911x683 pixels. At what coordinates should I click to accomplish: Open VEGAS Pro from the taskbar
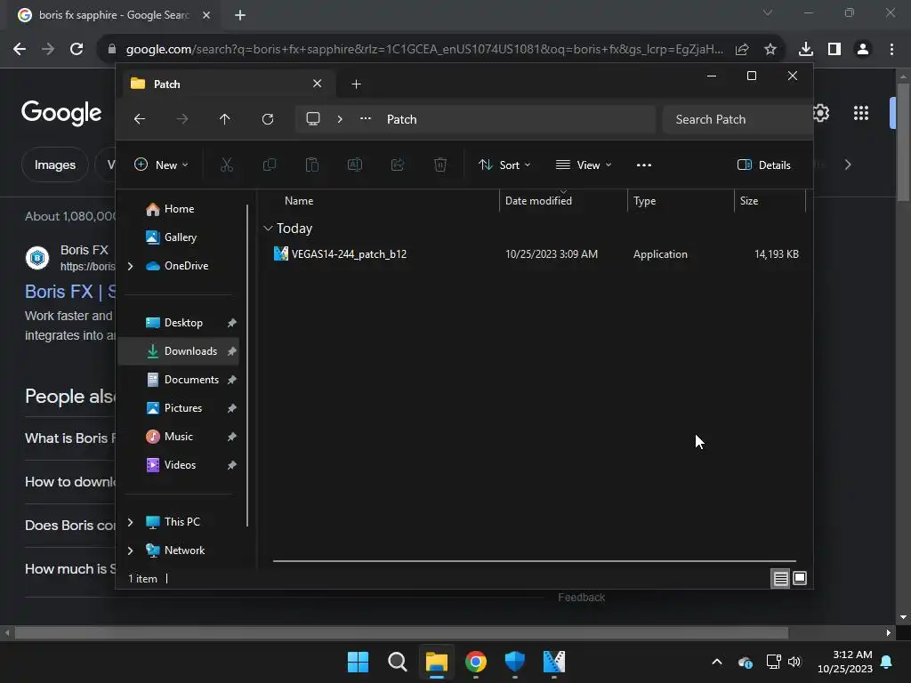point(553,662)
